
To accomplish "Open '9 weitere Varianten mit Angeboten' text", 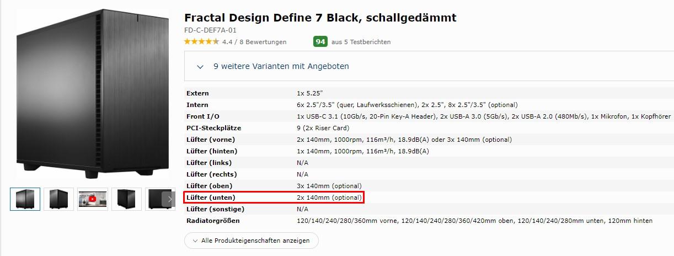I will pos(281,66).
